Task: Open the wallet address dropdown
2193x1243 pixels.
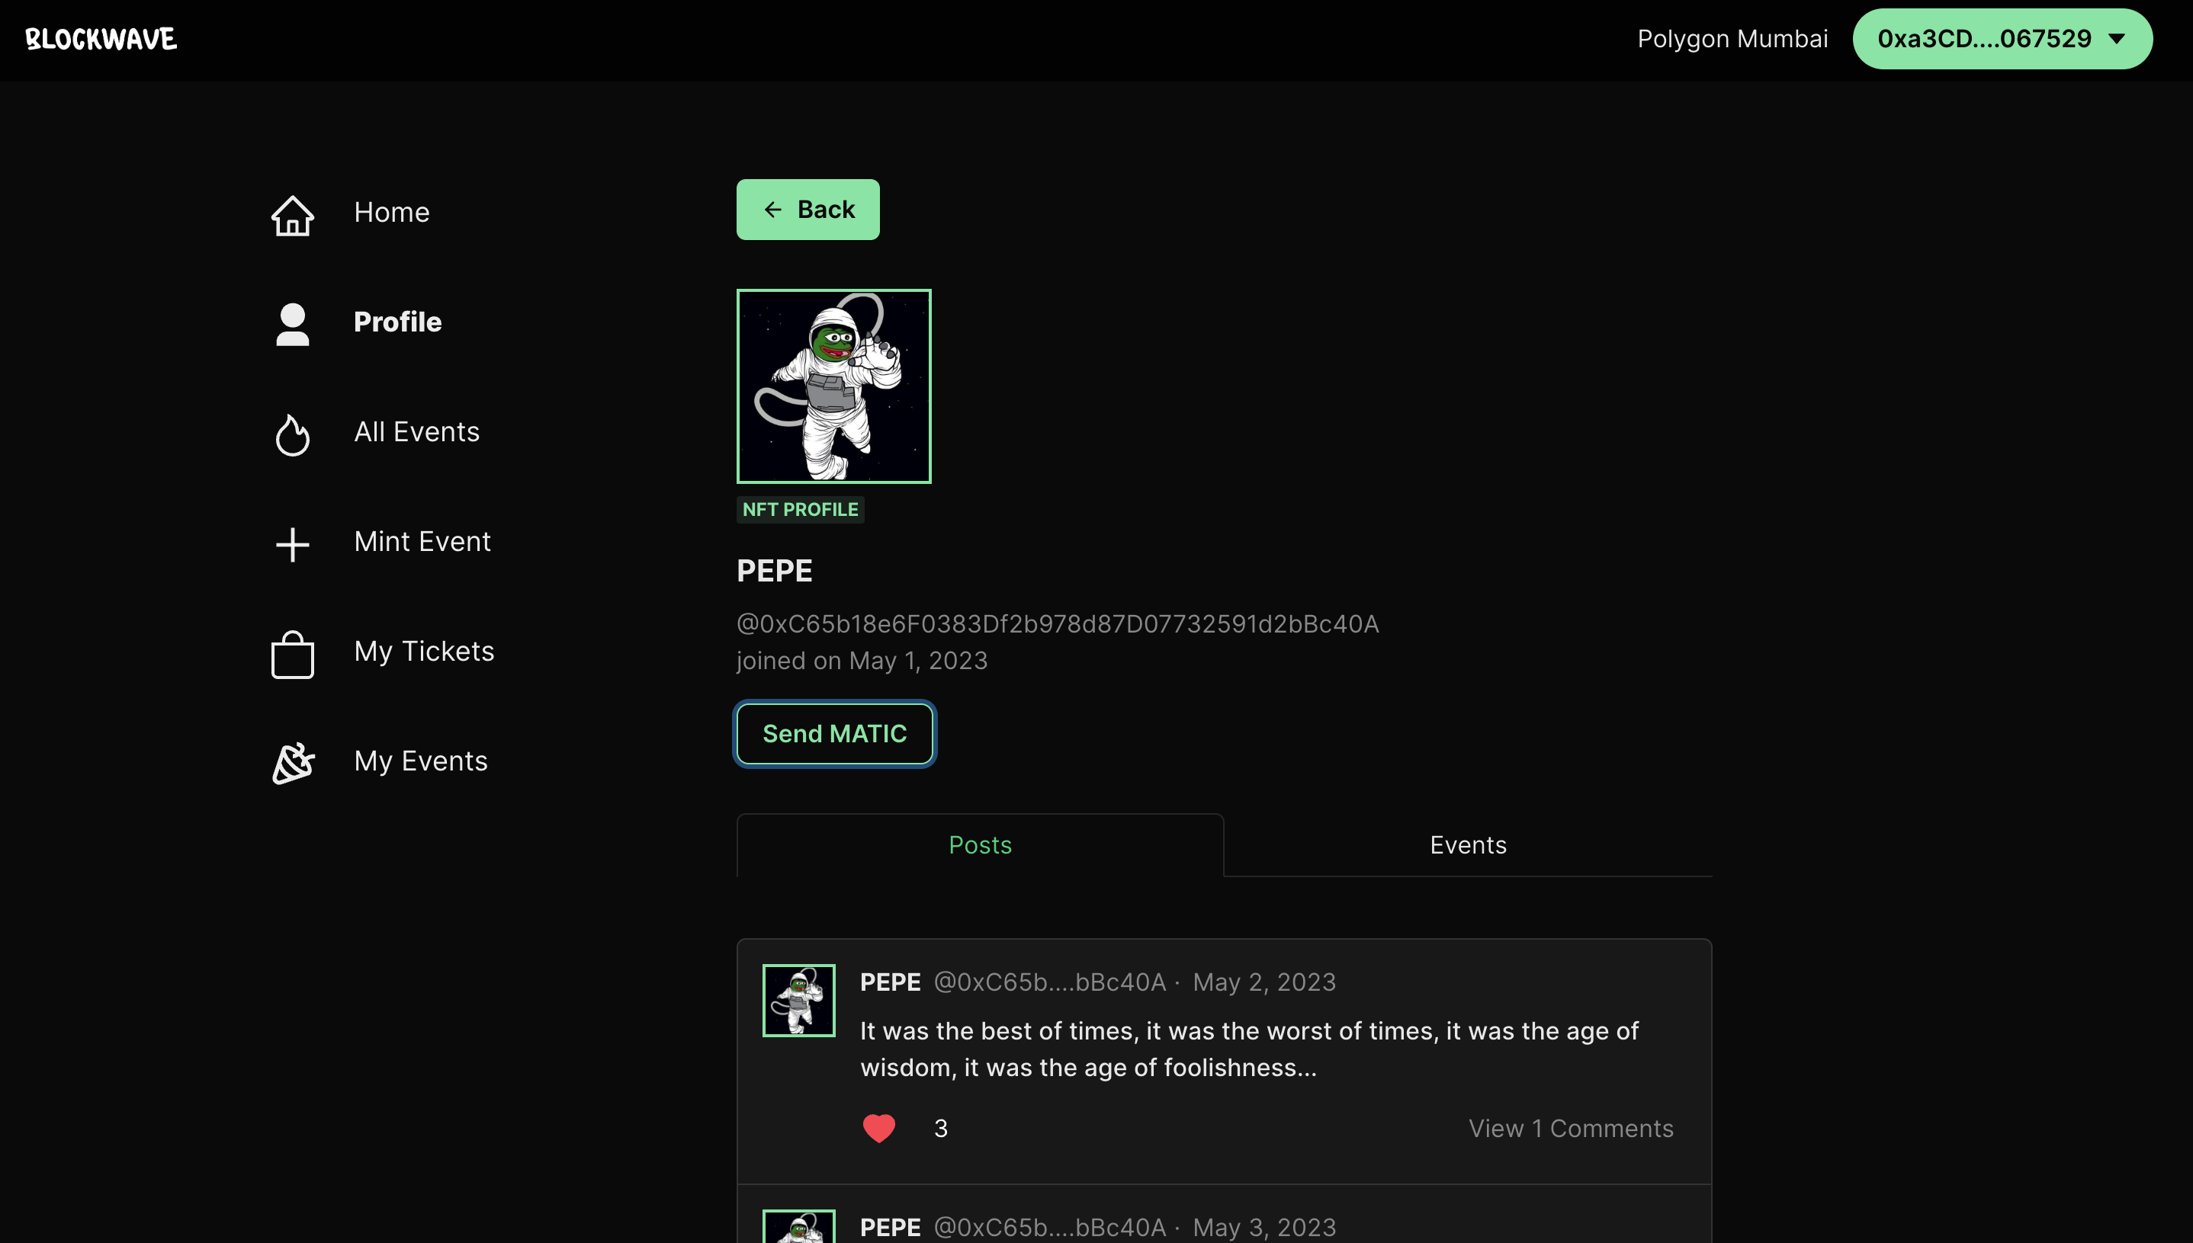Action: (x=2002, y=40)
